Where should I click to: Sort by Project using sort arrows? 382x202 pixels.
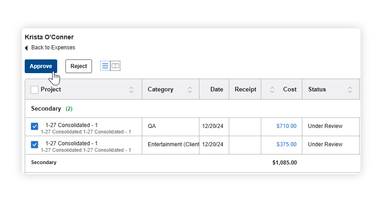click(x=132, y=90)
